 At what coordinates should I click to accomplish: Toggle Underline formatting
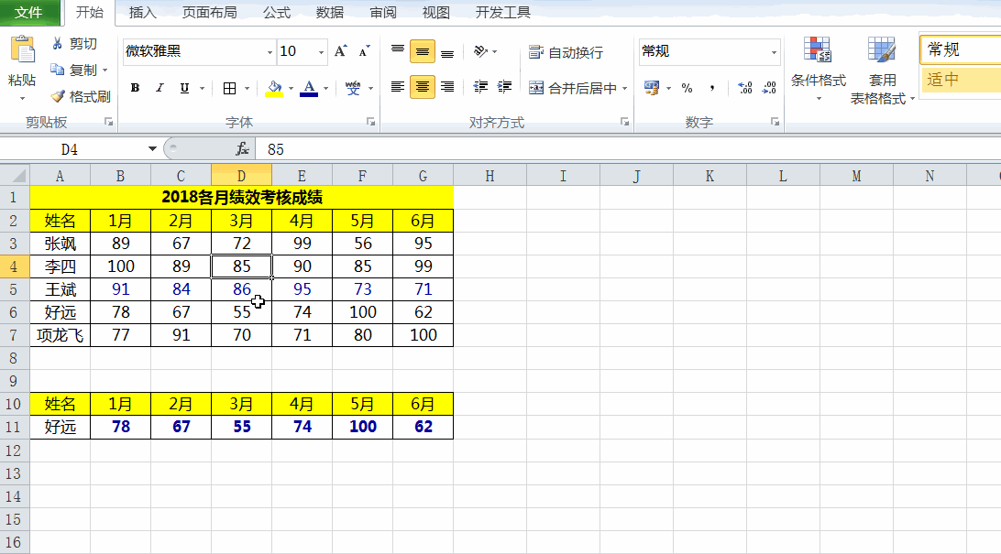pos(184,88)
